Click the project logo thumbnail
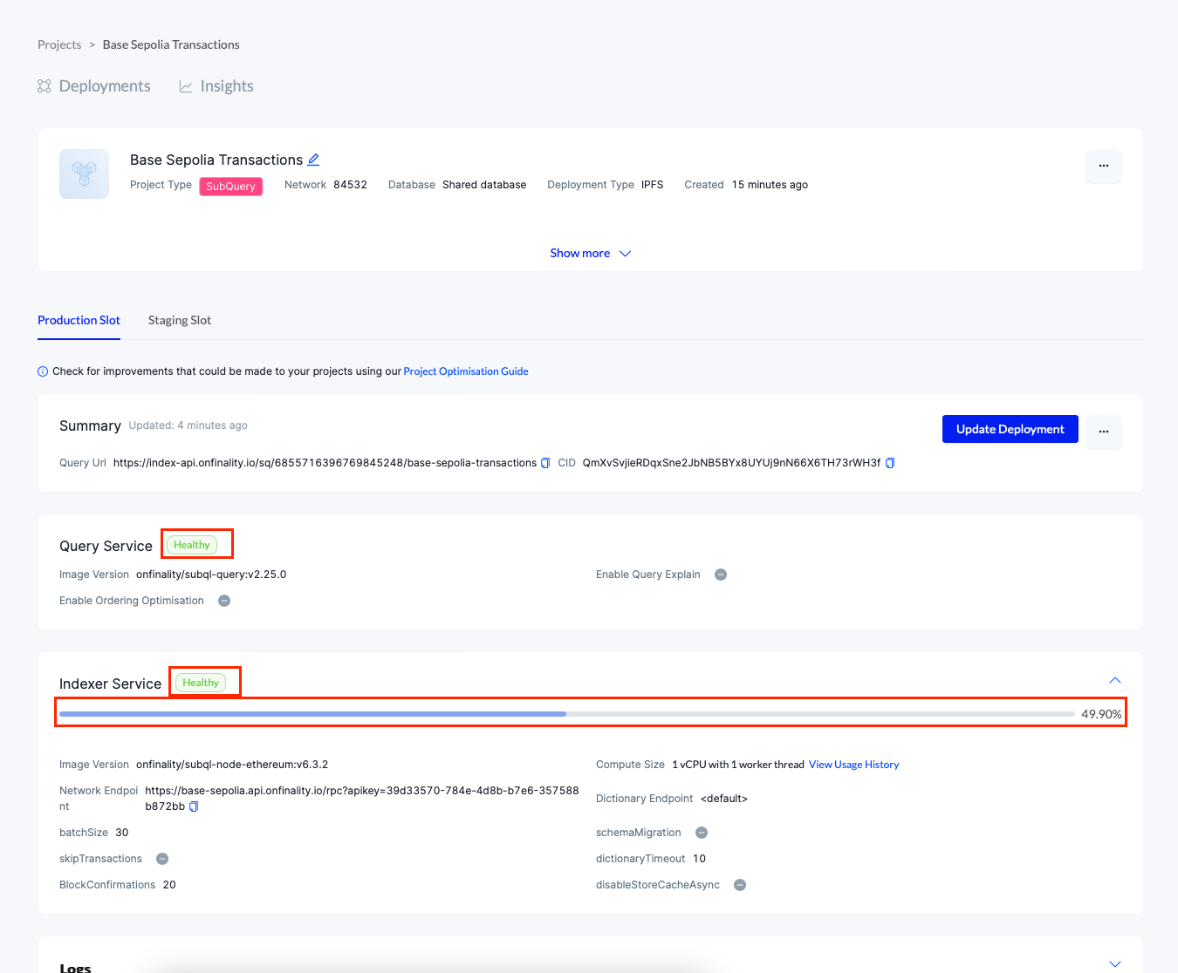This screenshot has width=1178, height=973. pyautogui.click(x=84, y=174)
